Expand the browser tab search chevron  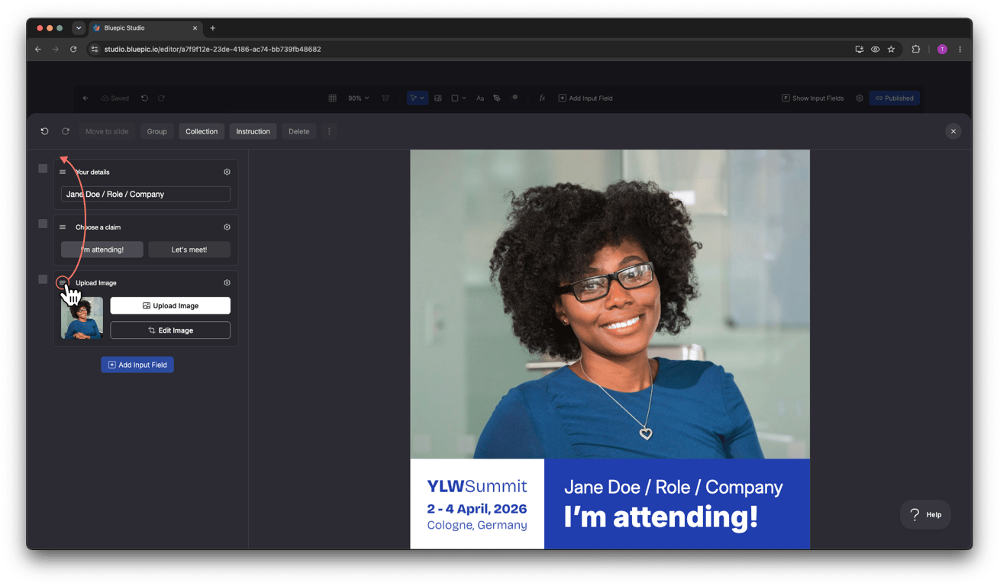[x=79, y=28]
